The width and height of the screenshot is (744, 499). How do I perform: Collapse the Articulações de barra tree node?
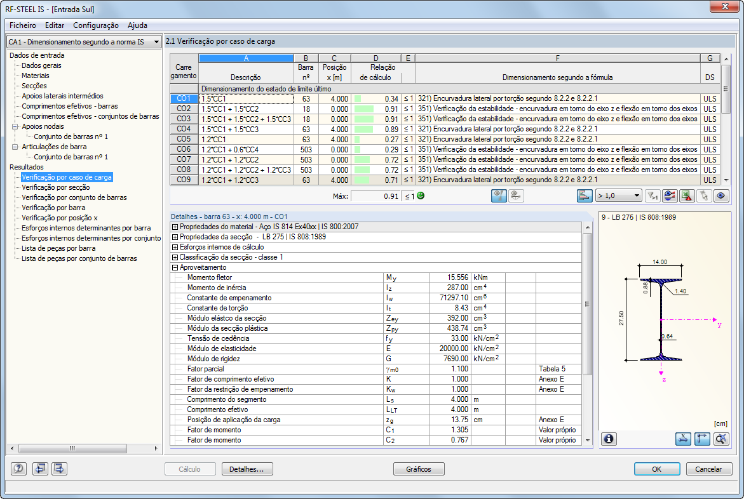[x=15, y=147]
